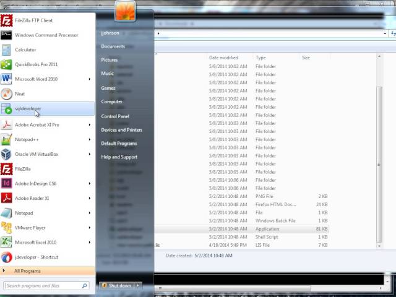Viewport: 396px width, 297px height.
Task: Click the search magnifier icon
Action: 85,286
